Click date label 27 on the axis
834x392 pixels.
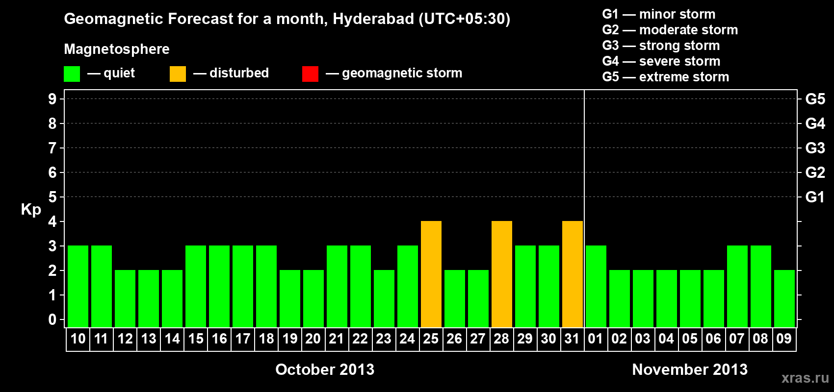[478, 339]
